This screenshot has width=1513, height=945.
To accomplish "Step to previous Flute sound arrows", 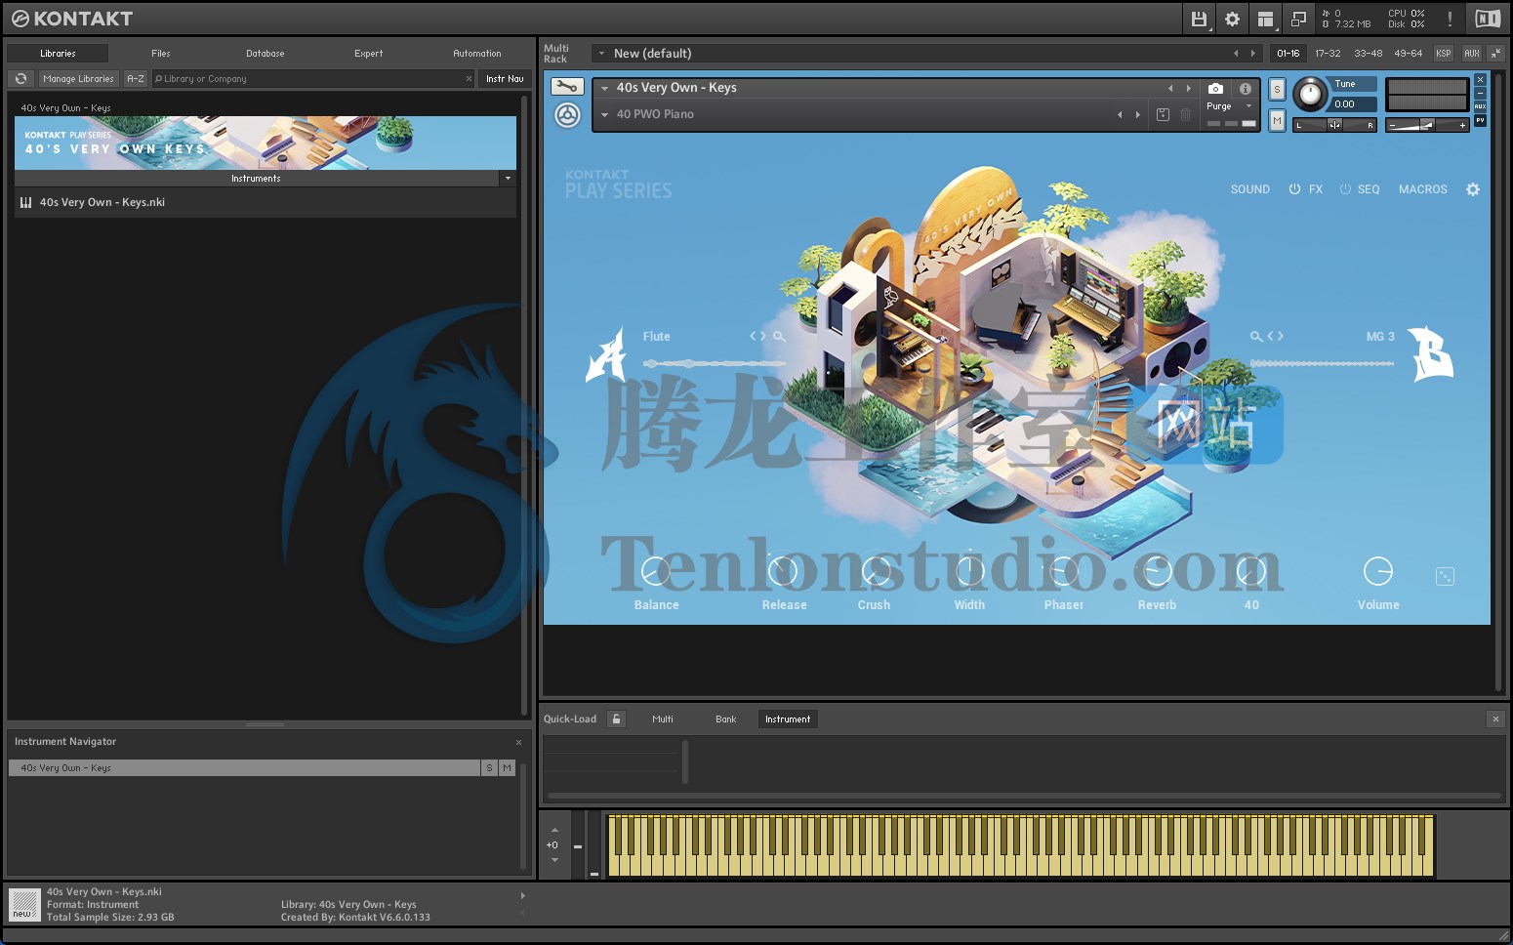I will pos(754,336).
